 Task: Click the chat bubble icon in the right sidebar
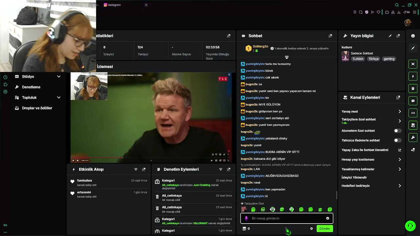tap(413, 101)
